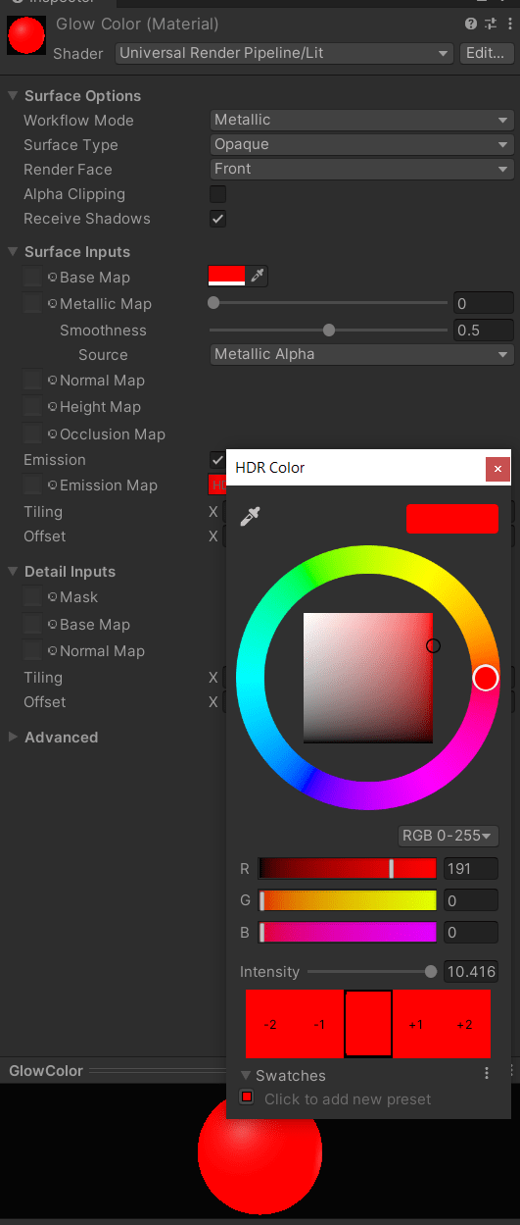Open the Workflow Mode dropdown
This screenshot has width=520, height=1225.
[x=362, y=120]
